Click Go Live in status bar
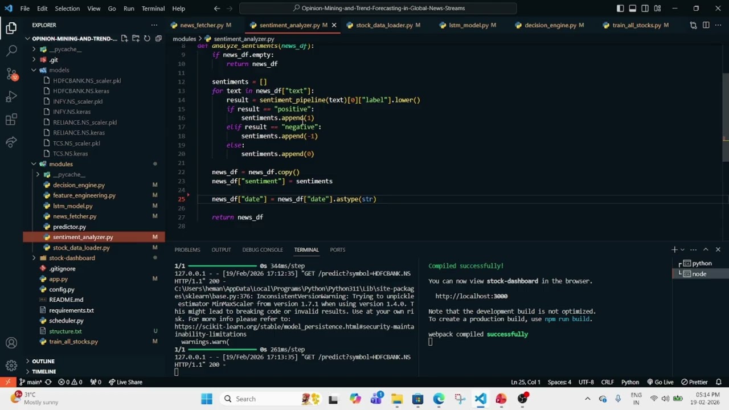This screenshot has width=729, height=410. [660, 382]
